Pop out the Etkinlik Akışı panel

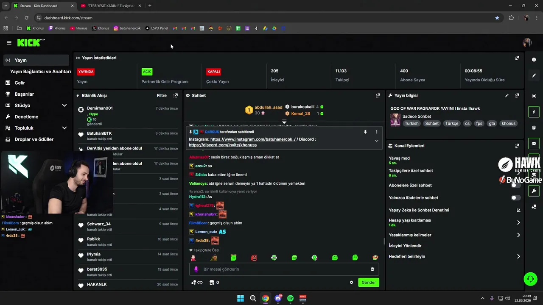pos(176,96)
